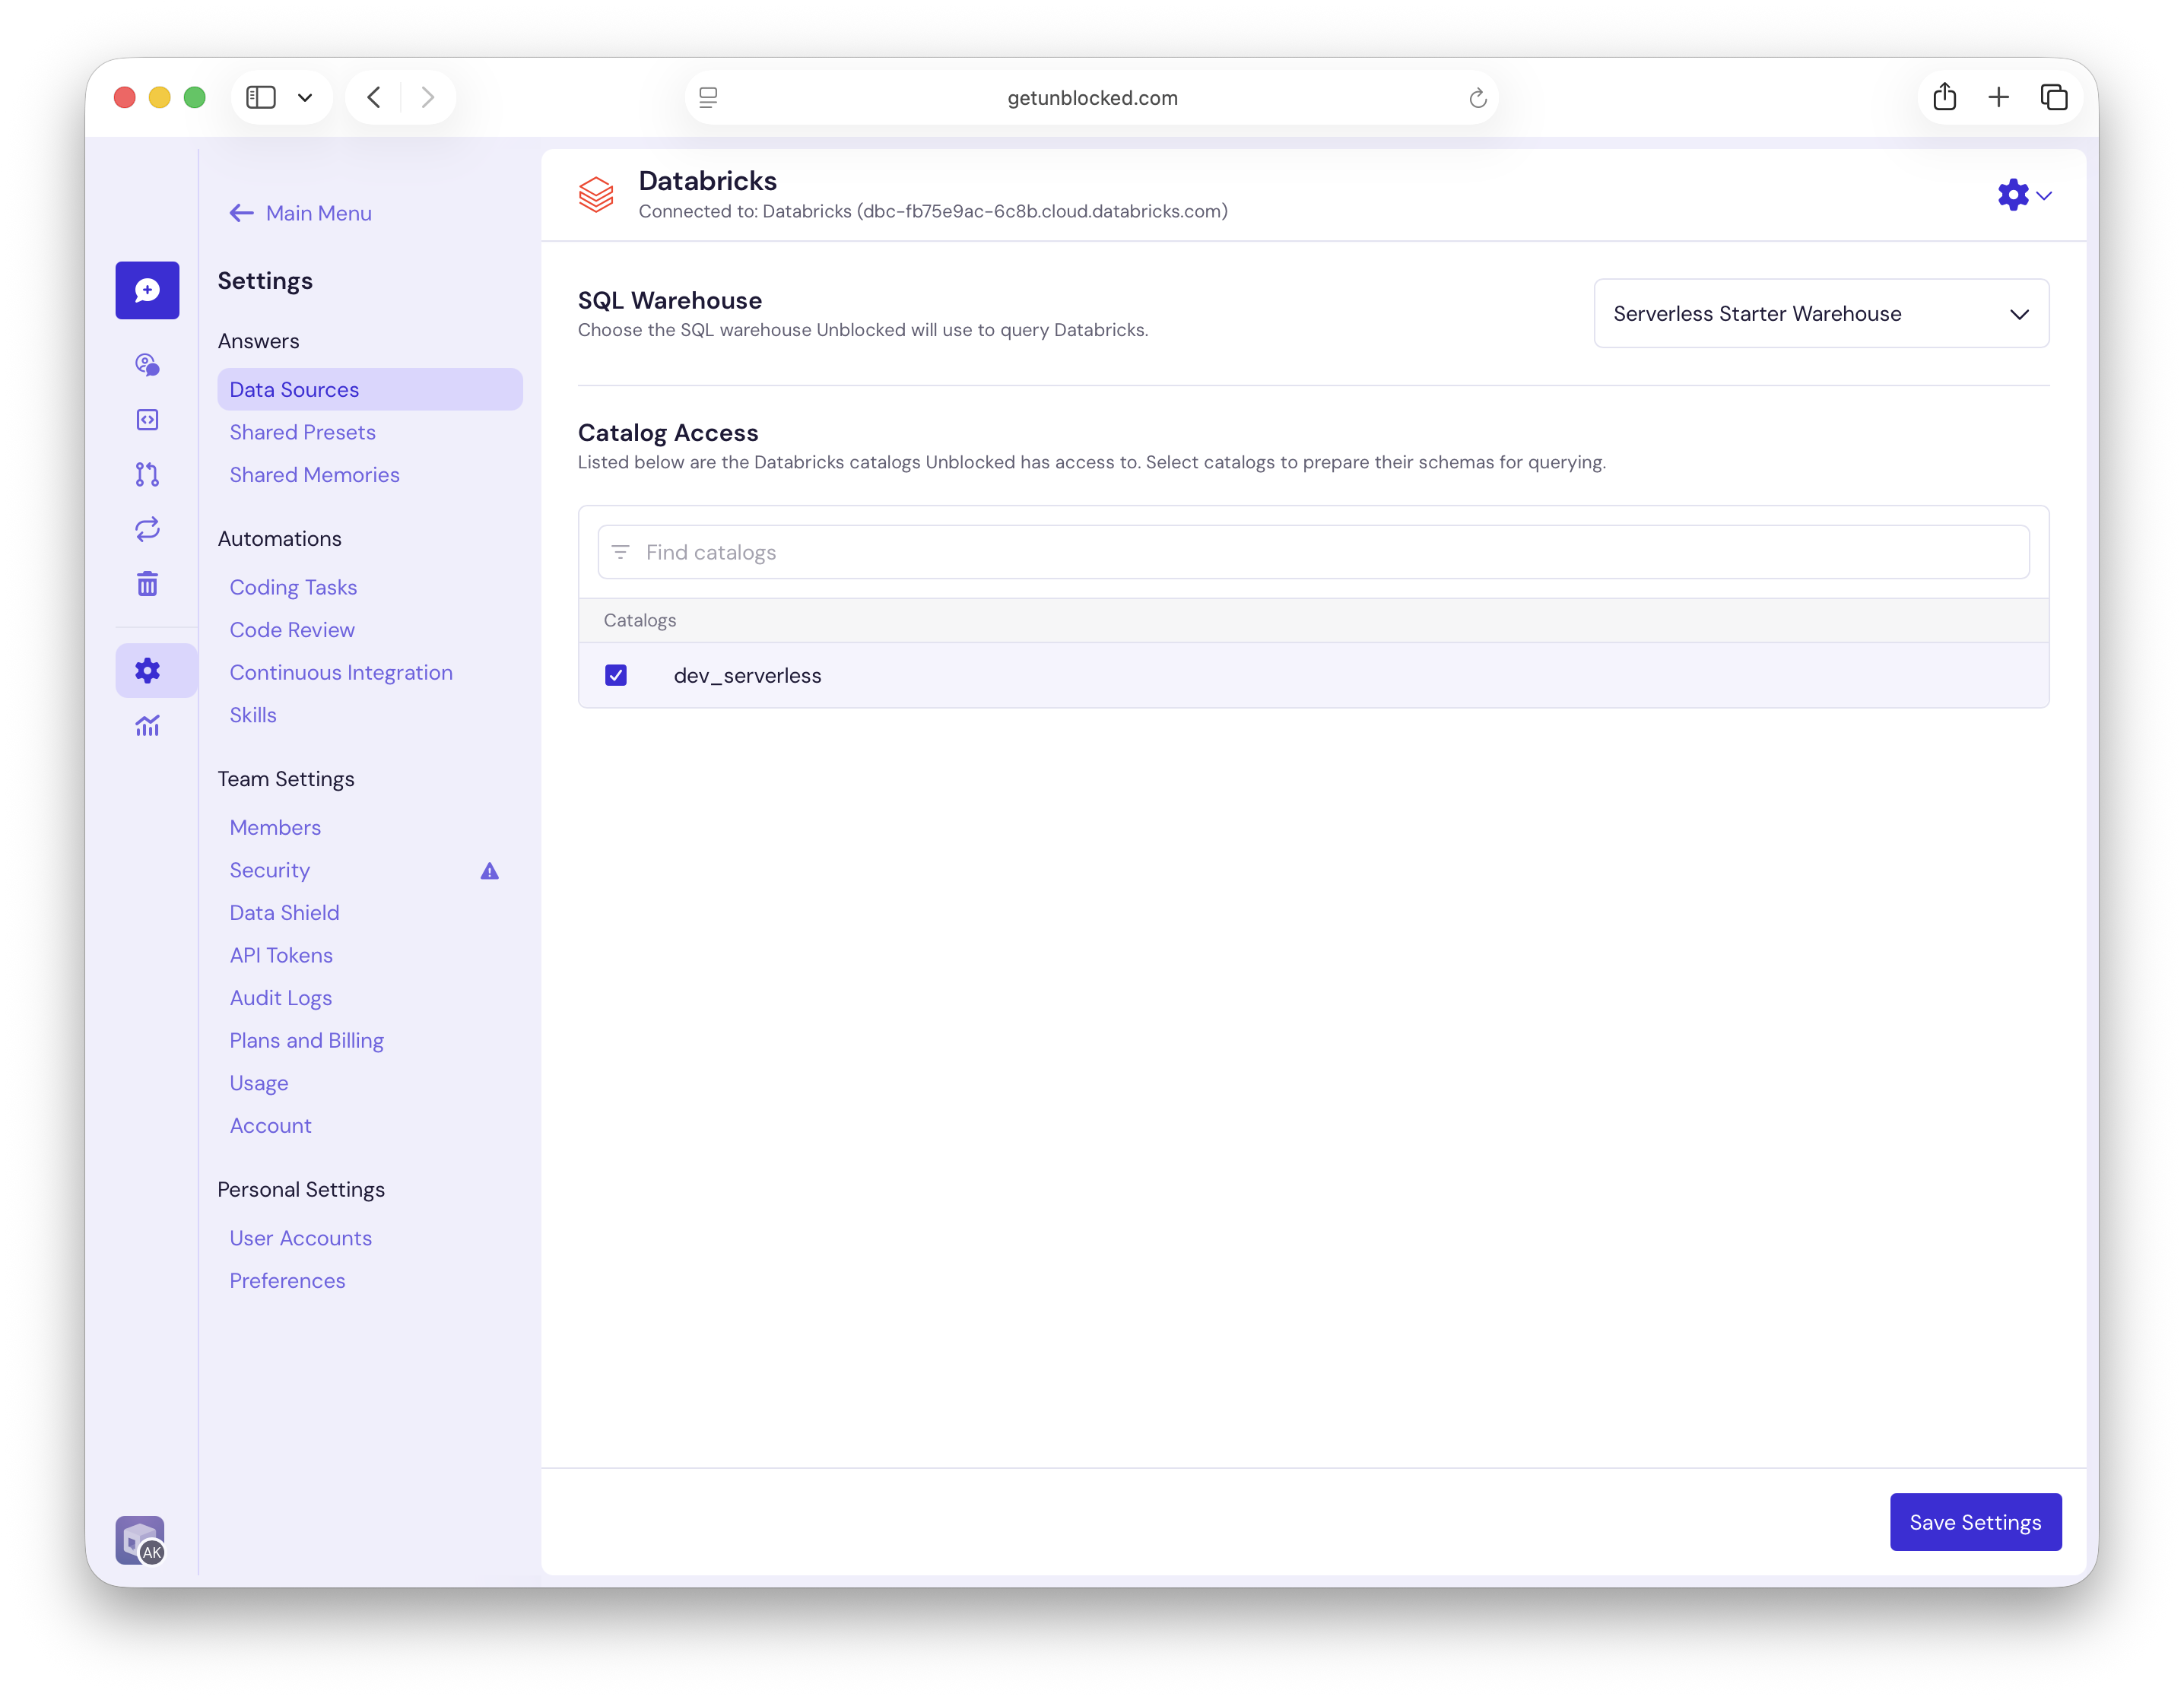Open Skills settings page
The width and height of the screenshot is (2184, 1700).
tap(253, 715)
